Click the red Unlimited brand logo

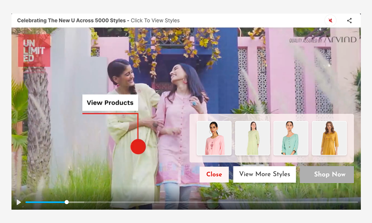[x=34, y=50]
